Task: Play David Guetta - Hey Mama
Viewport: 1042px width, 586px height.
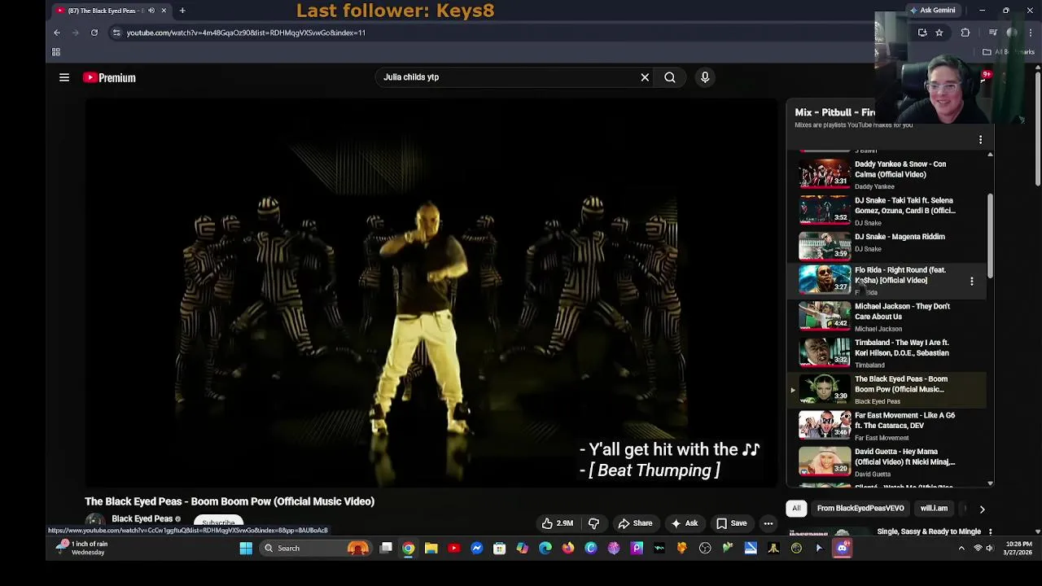Action: (887, 461)
